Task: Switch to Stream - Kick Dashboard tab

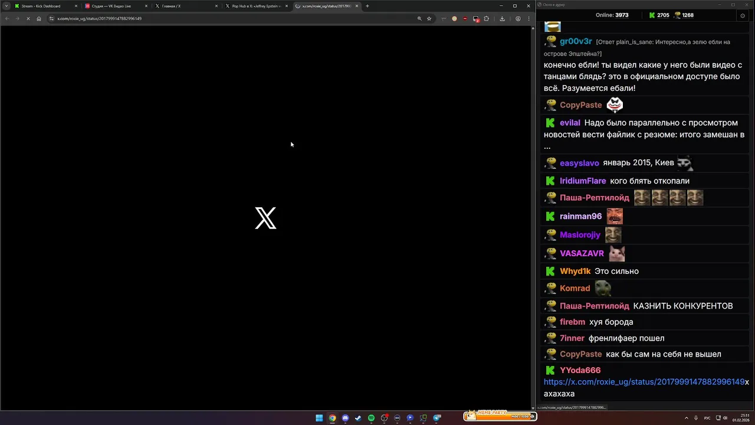Action: (46, 6)
